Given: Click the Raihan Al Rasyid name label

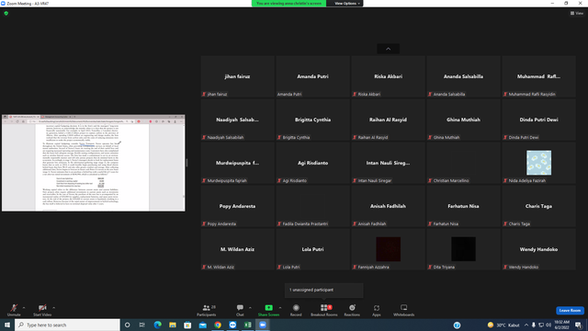Looking at the screenshot, I should (x=388, y=120).
